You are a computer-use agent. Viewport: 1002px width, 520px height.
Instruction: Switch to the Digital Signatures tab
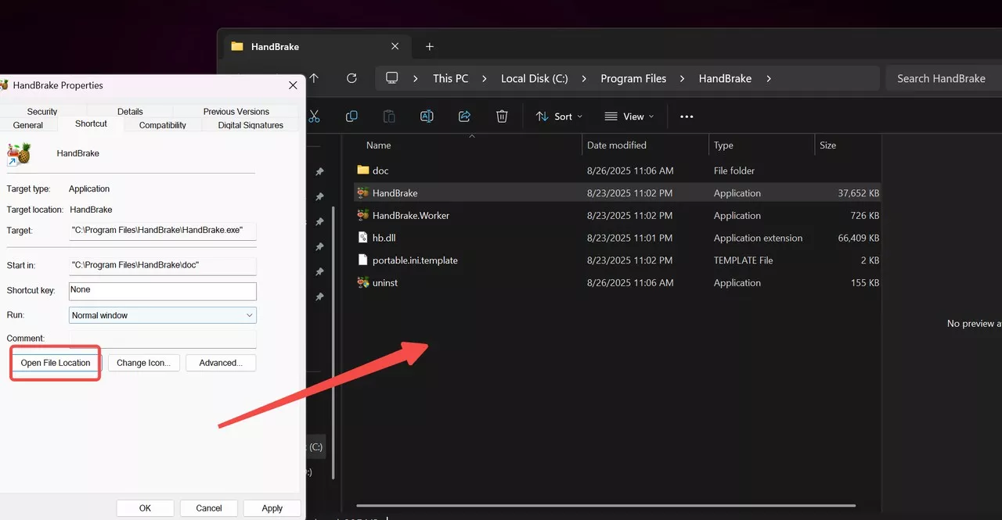250,124
